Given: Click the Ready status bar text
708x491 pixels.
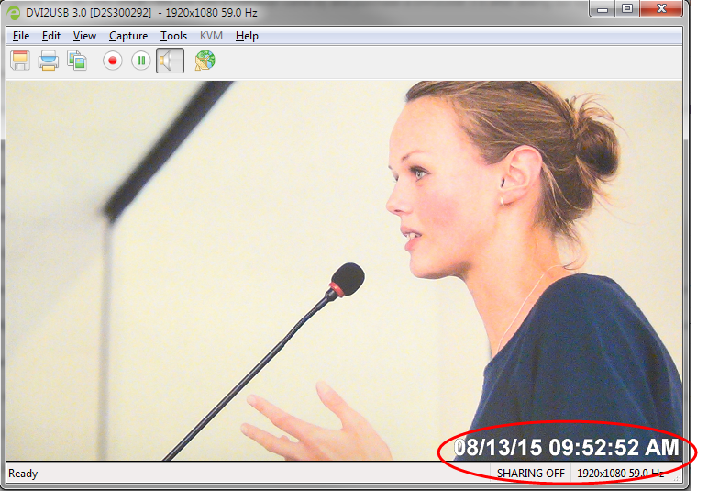Looking at the screenshot, I should (x=23, y=474).
